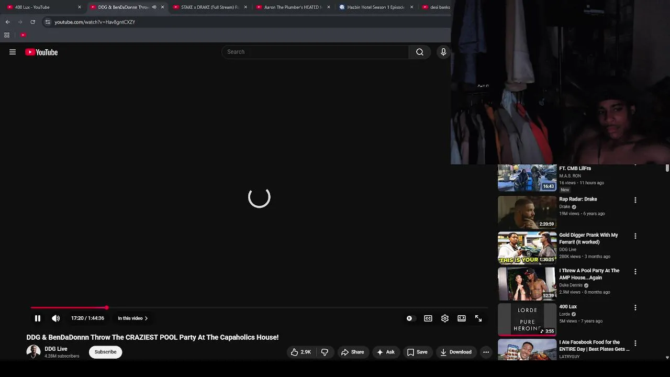The image size is (670, 377).
Task: Dislike this video
Action: tap(325, 352)
